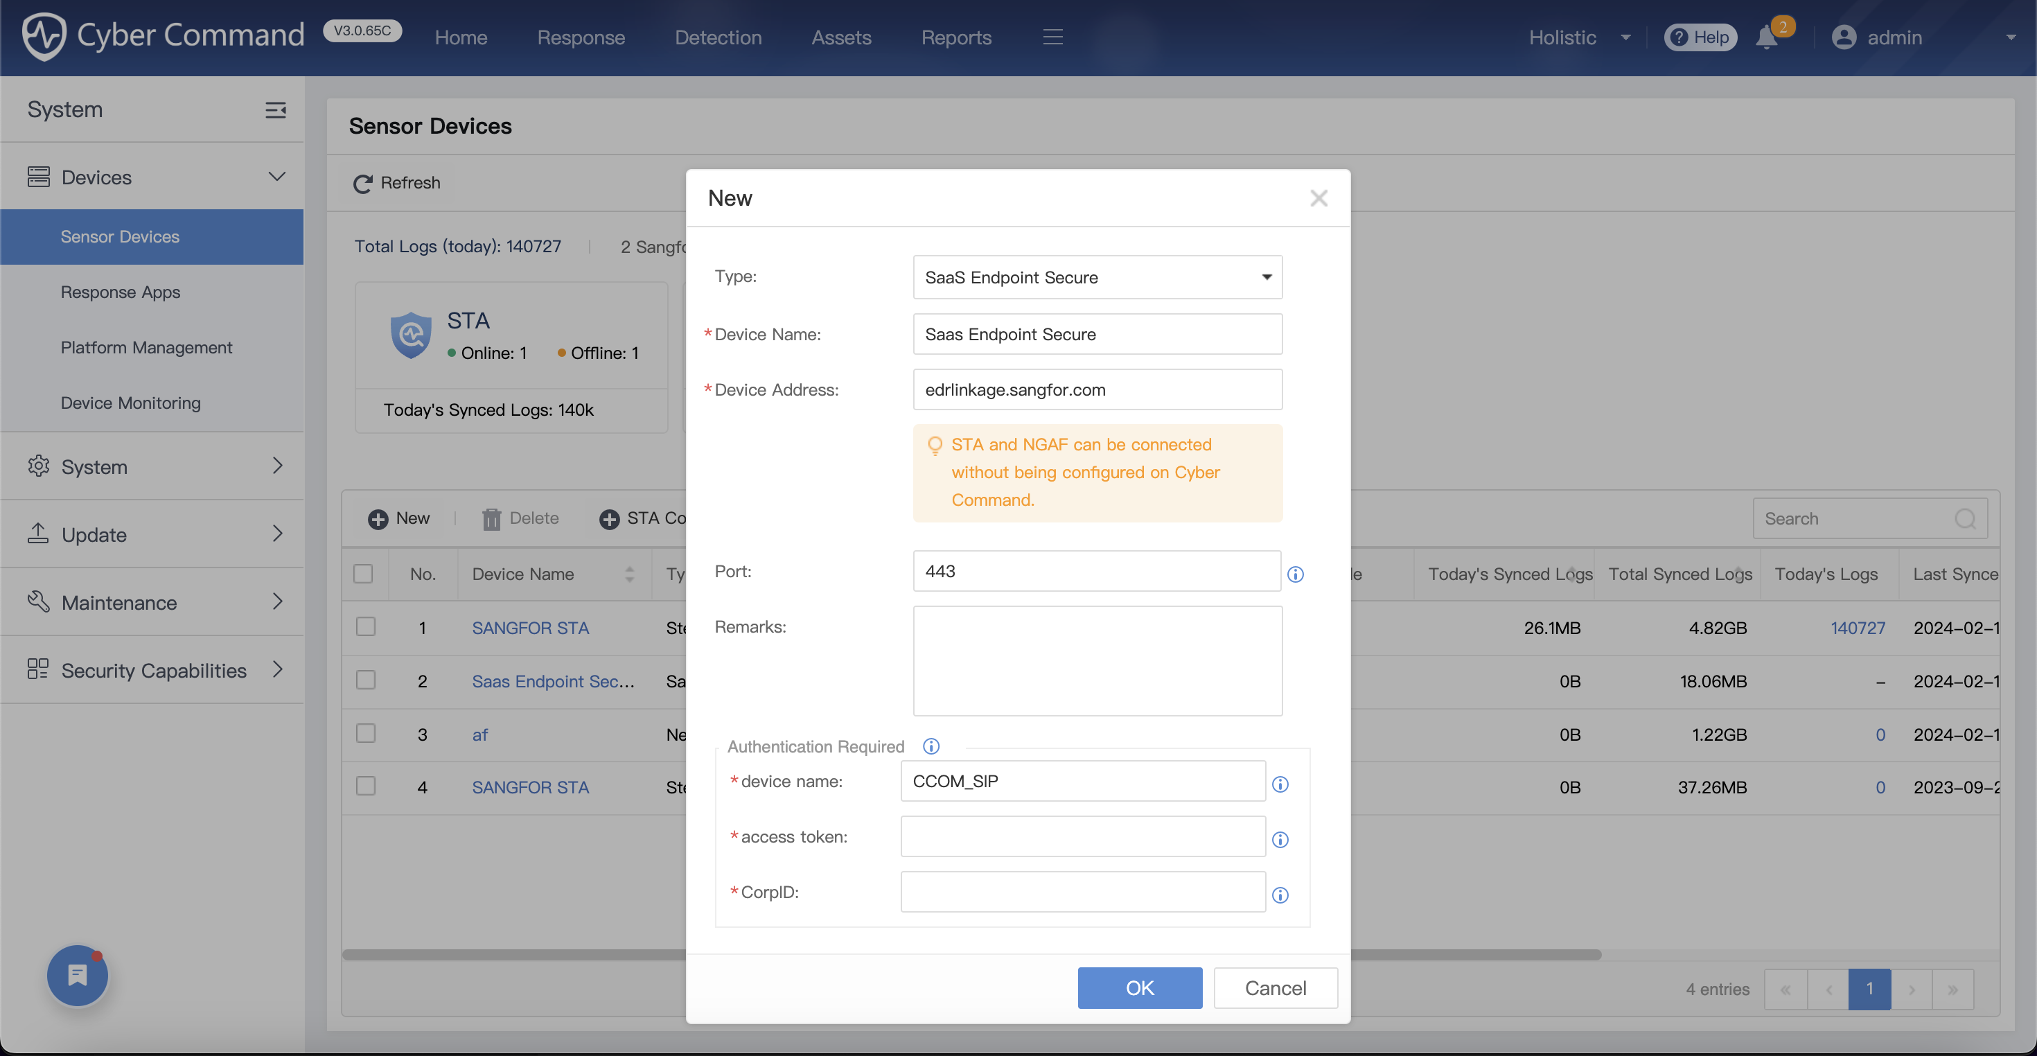Click the Device Name column sort arrows
Screen dimensions: 2037x1056
point(629,574)
